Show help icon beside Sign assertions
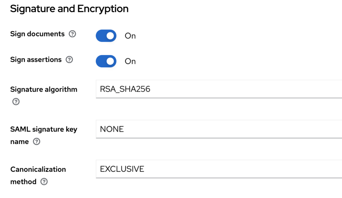342x198 pixels. [x=69, y=60]
